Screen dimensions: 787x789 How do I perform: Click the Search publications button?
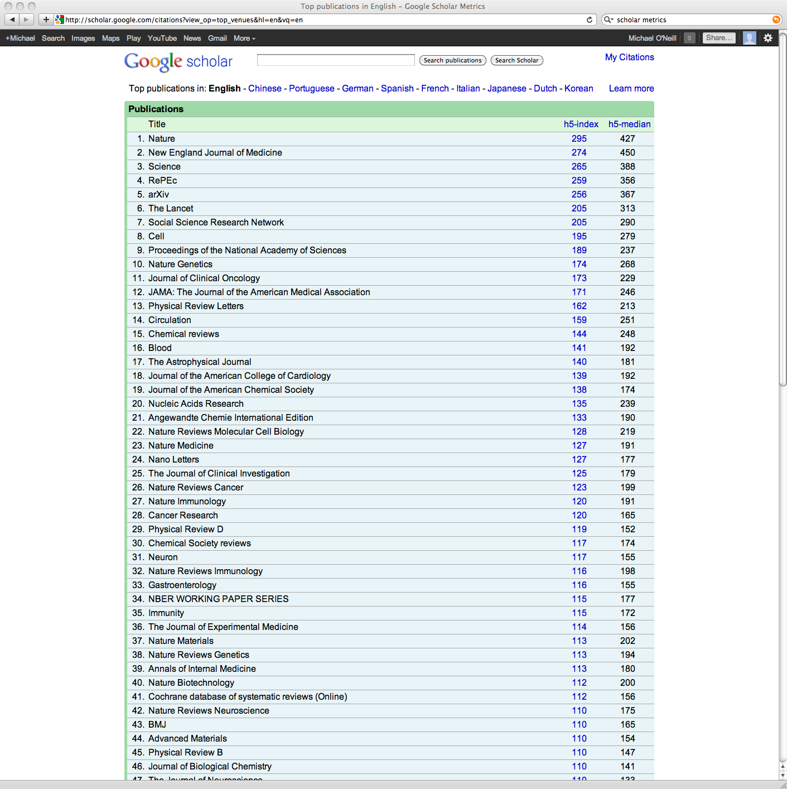point(452,60)
